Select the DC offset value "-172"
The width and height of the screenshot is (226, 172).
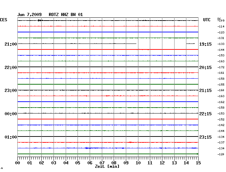[221, 67]
